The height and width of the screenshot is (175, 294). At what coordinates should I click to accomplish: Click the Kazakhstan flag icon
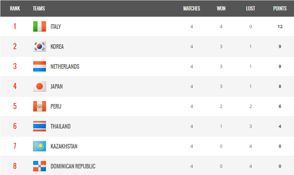click(39, 146)
